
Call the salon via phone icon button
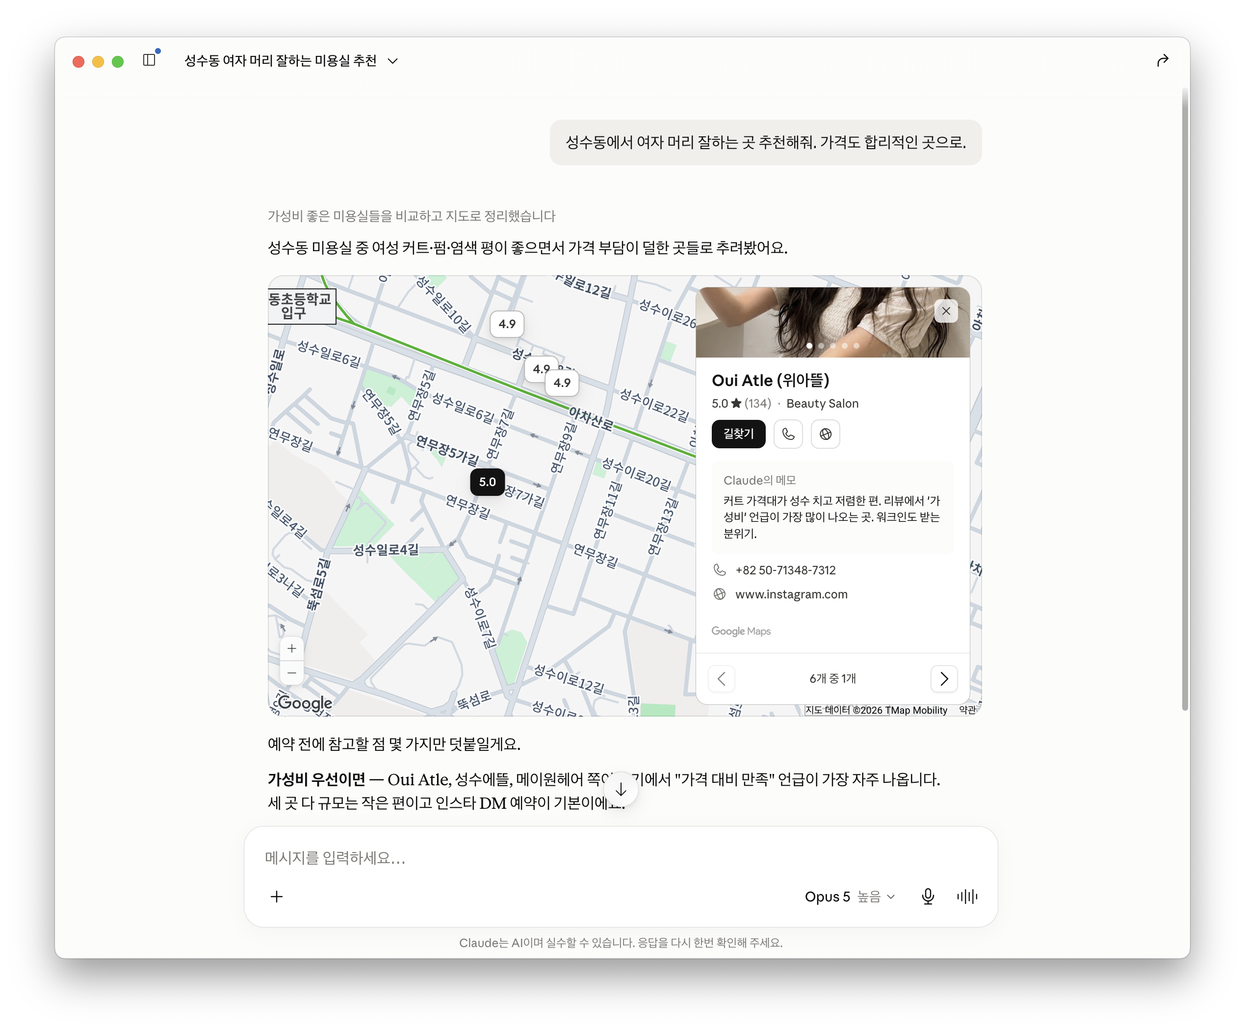coord(788,434)
